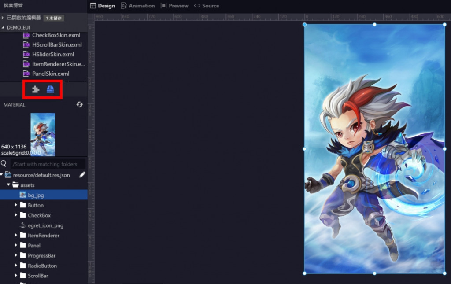
Task: Click the bg_jpg preview thumbnail
Action: point(43,134)
